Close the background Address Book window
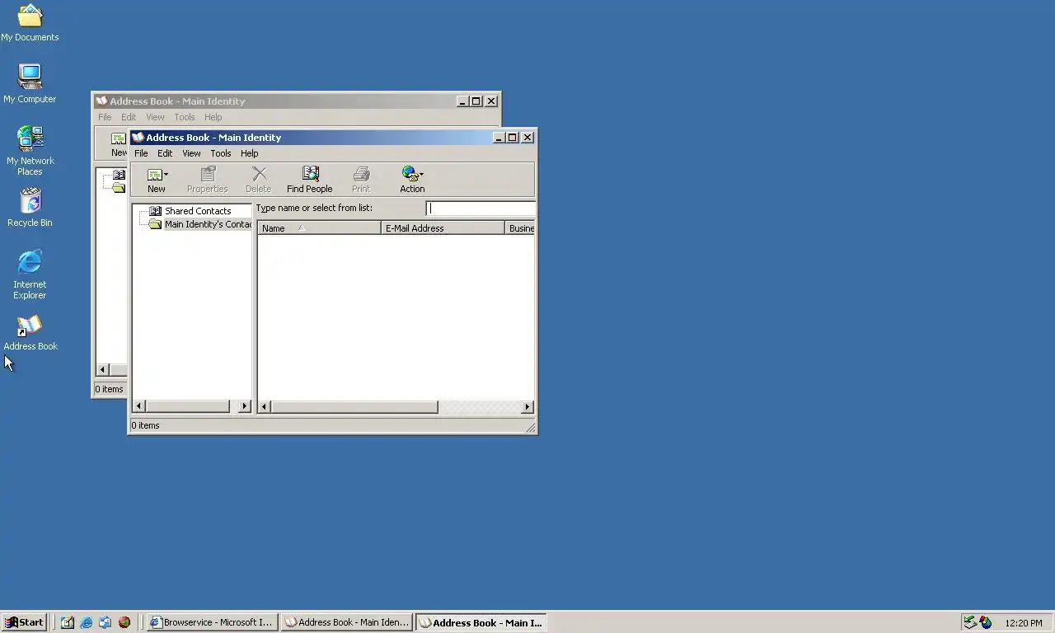This screenshot has height=633, width=1055. pyautogui.click(x=491, y=101)
